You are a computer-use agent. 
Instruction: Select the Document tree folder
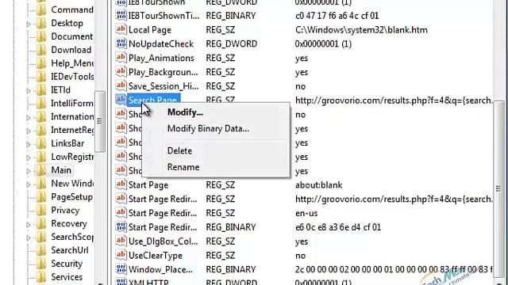pos(72,36)
